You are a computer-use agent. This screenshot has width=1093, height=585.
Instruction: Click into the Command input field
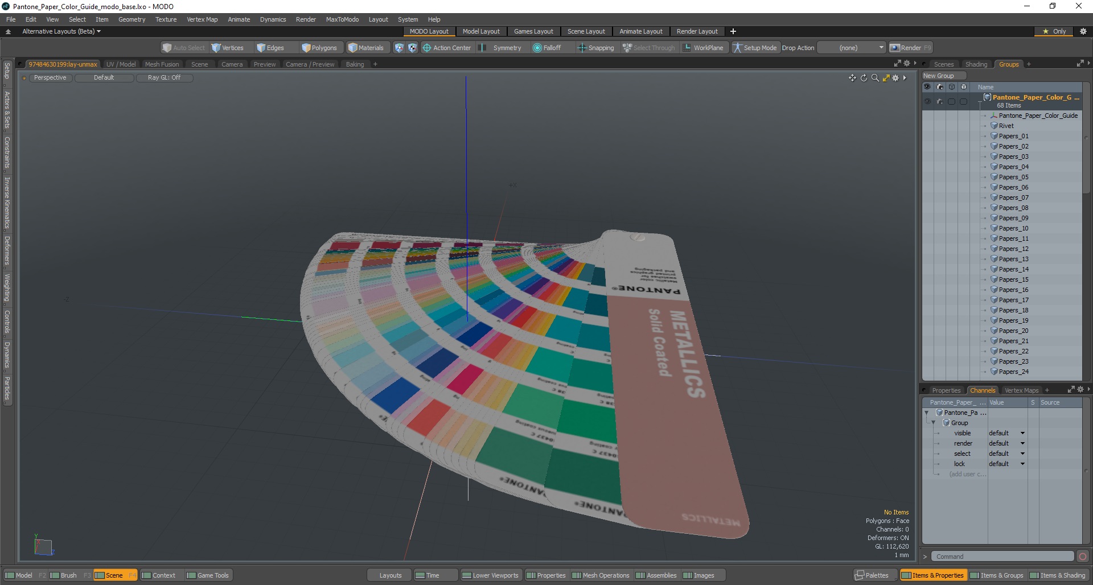coord(1002,557)
